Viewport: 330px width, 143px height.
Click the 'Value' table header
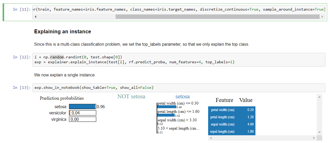pos(246,100)
